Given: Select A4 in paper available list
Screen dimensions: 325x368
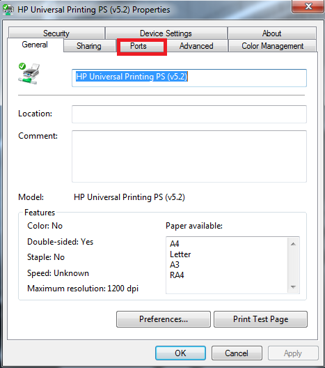Looking at the screenshot, I should tap(175, 244).
